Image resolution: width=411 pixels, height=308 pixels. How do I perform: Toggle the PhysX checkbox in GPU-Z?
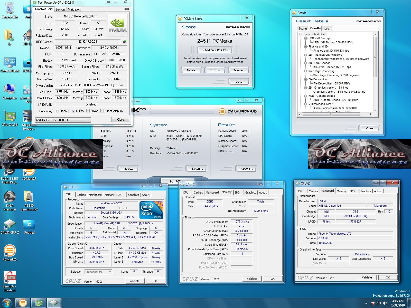pyautogui.click(x=88, y=111)
